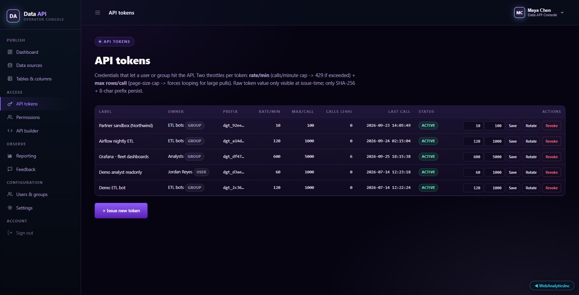Screen dimensions: 579x295
Task: Click the last call 2026-09-24 02:15:04
Action: 388,141
